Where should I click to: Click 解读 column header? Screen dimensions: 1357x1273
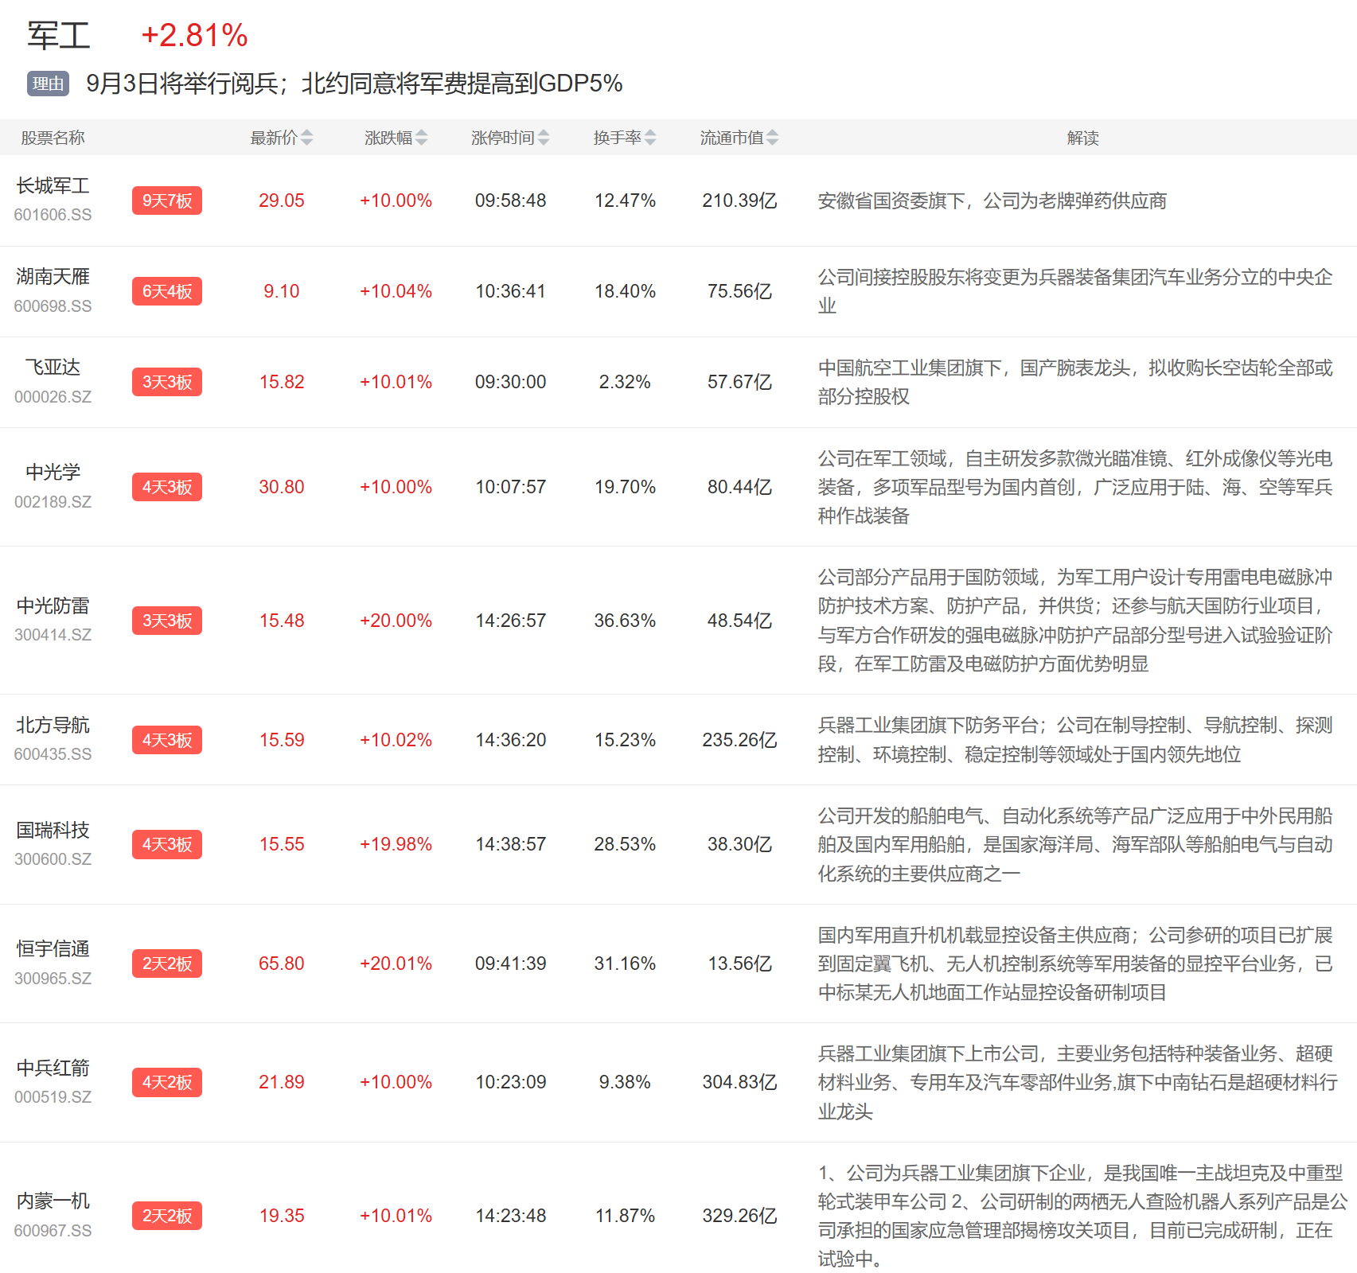[x=1082, y=138]
